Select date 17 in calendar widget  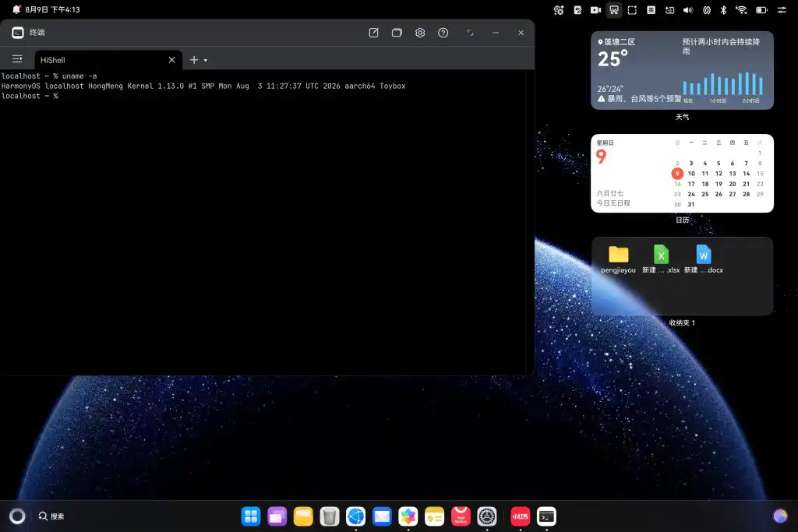[691, 184]
